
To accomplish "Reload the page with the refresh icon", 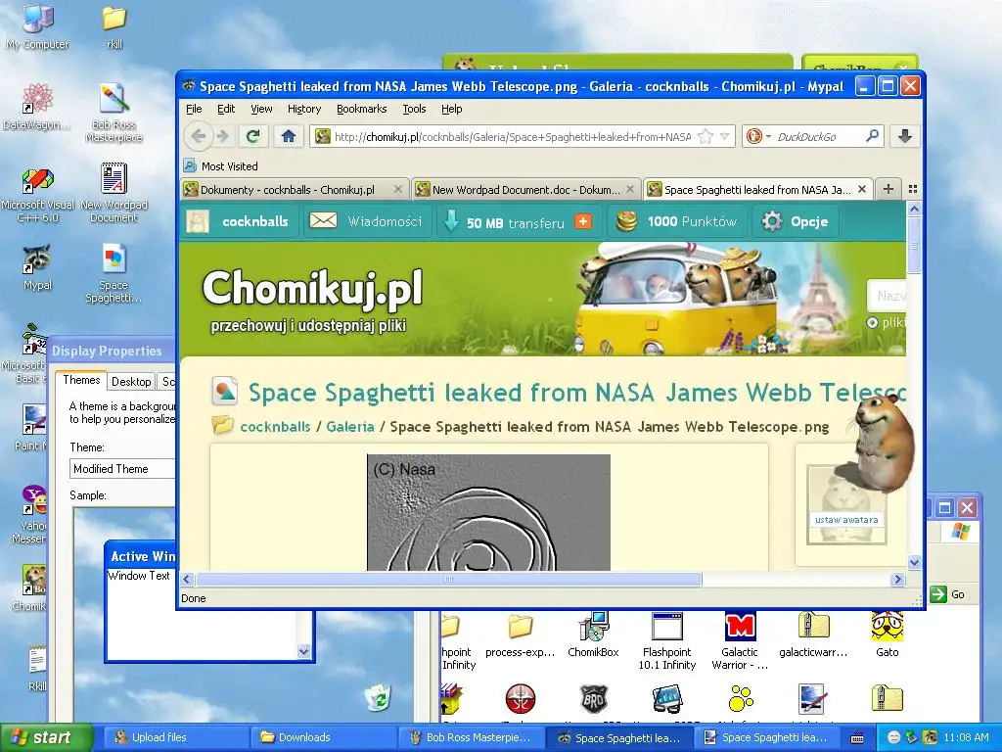I will 253,136.
